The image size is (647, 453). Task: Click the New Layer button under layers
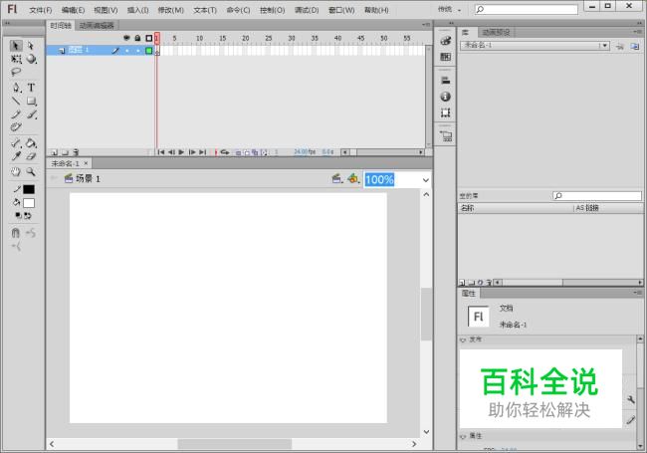click(x=54, y=152)
